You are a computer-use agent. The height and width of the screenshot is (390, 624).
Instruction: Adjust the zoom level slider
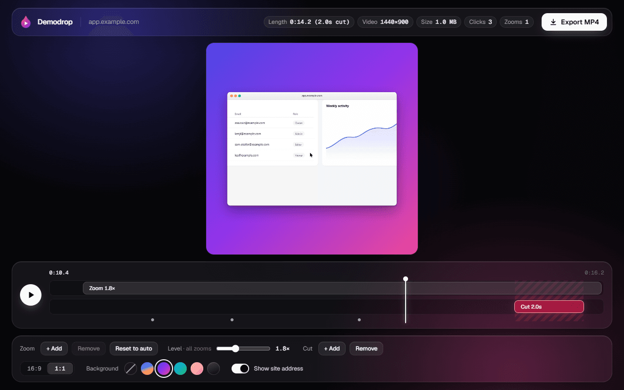tap(243, 349)
